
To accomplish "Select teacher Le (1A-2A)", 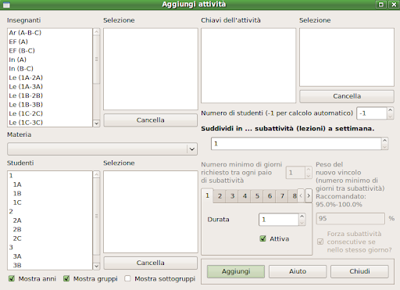I will click(50, 77).
